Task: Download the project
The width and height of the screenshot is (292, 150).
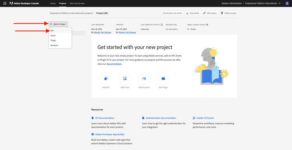Action: pos(193,13)
